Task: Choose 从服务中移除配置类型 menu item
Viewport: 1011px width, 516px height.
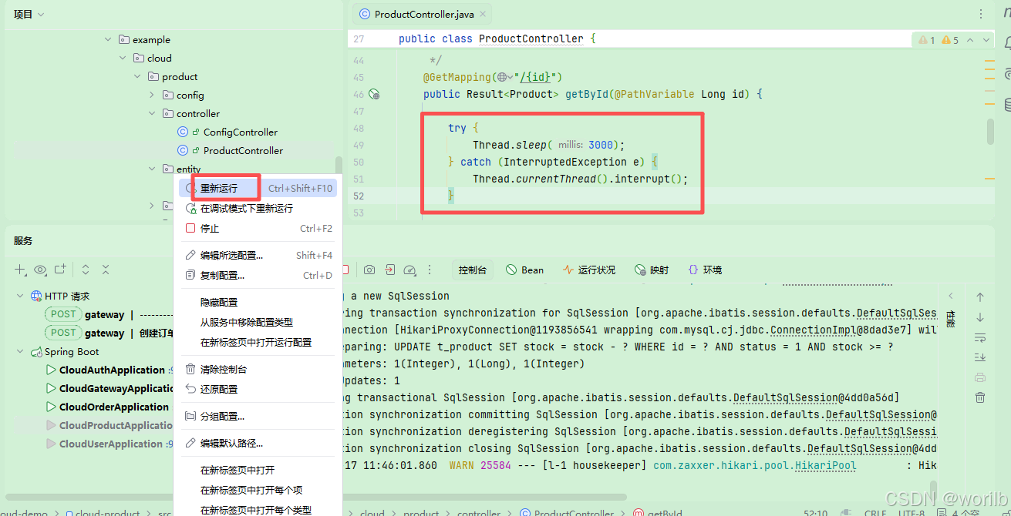Action: [258, 322]
